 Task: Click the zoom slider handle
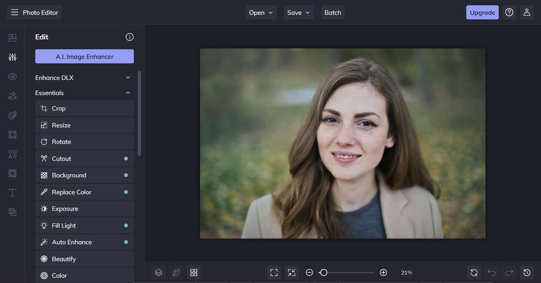click(x=323, y=273)
